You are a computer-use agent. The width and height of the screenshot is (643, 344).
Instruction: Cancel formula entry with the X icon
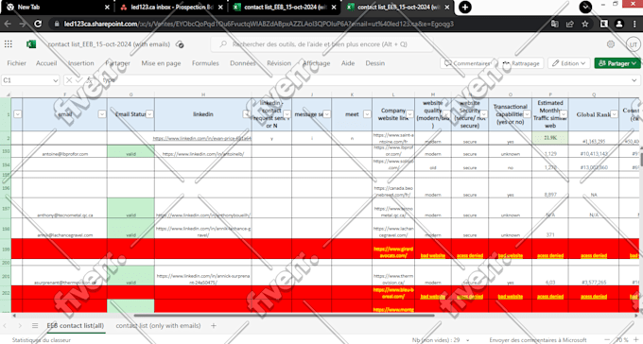point(69,80)
